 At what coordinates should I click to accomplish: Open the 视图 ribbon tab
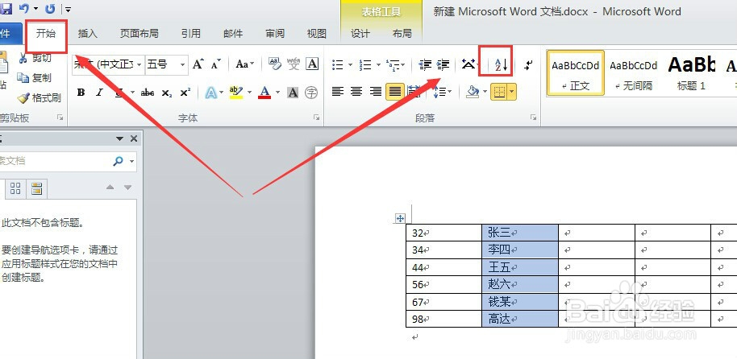click(316, 33)
